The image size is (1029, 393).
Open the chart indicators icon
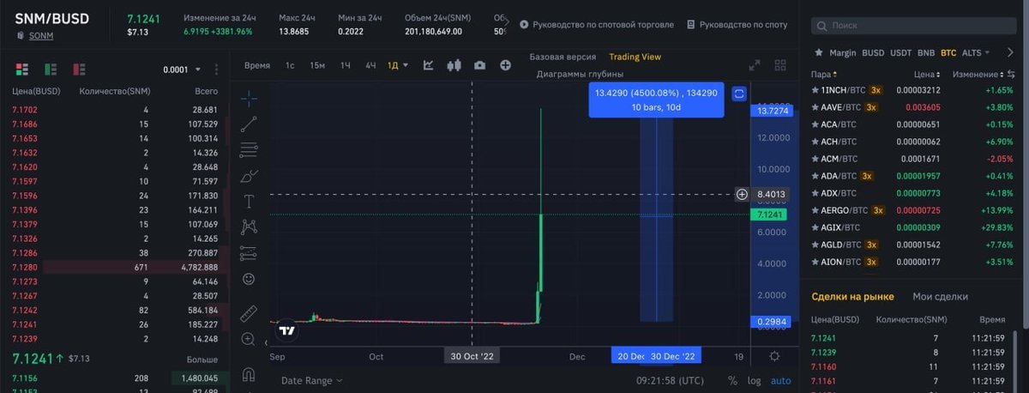pos(429,65)
